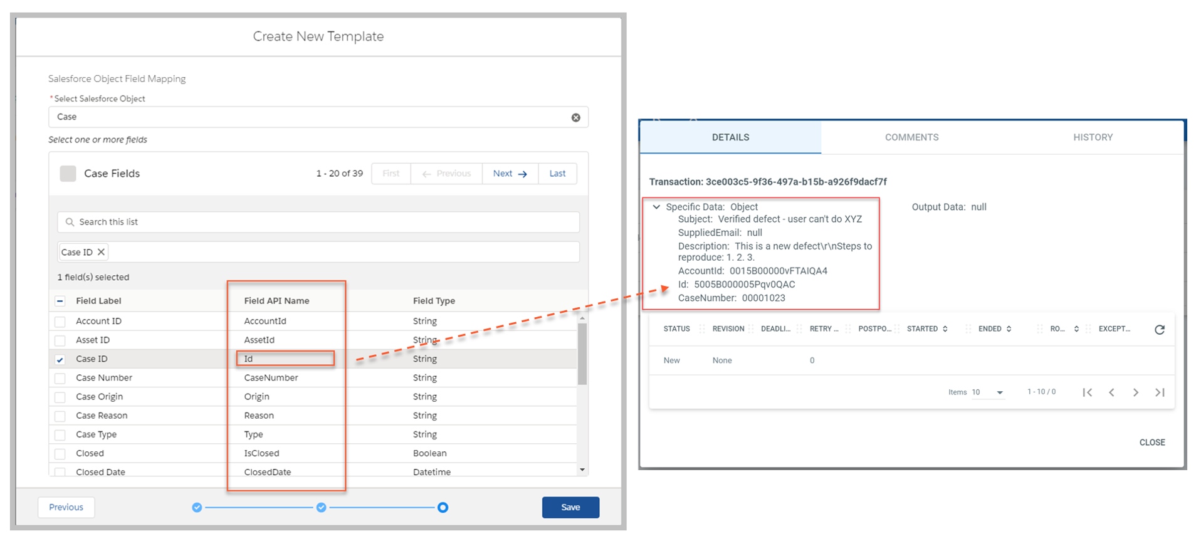Uncheck the Case ID field checkbox
Viewport: 1196px width, 541px height.
point(60,360)
